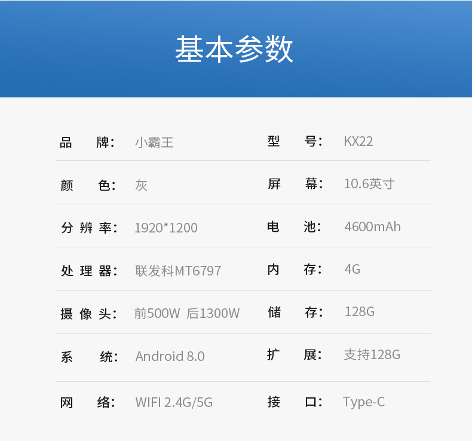472x441 pixels.
Task: Select the processor value 联发科MT6797
Action: click(x=178, y=271)
